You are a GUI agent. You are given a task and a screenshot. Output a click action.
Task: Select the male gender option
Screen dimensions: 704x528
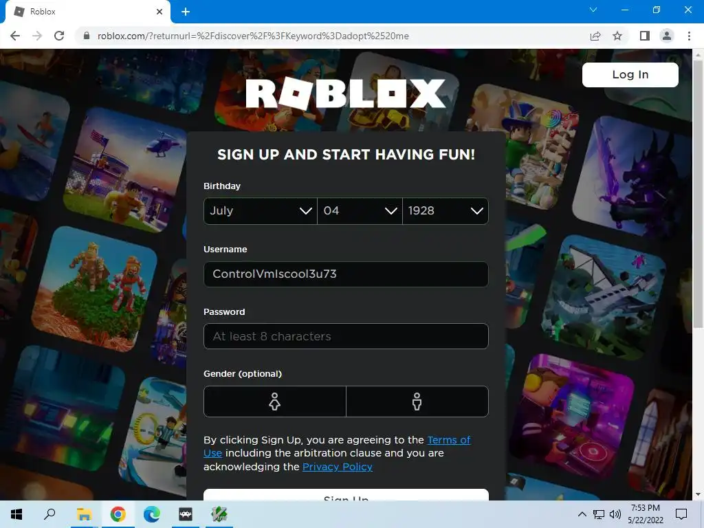coord(417,401)
